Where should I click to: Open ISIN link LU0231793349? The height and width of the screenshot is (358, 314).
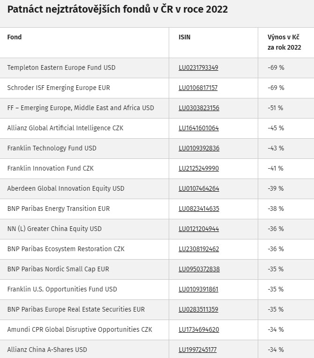point(198,67)
